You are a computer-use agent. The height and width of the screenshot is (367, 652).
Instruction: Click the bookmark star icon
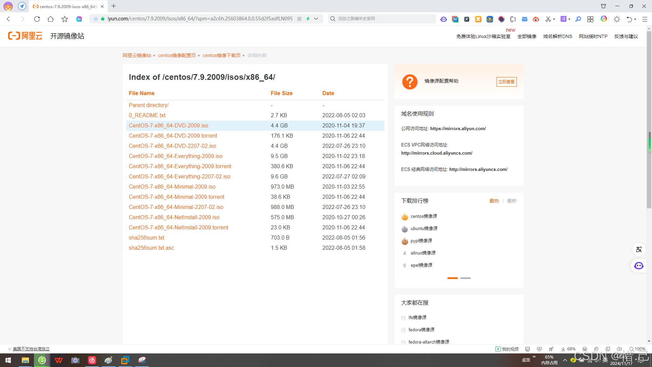click(65, 19)
